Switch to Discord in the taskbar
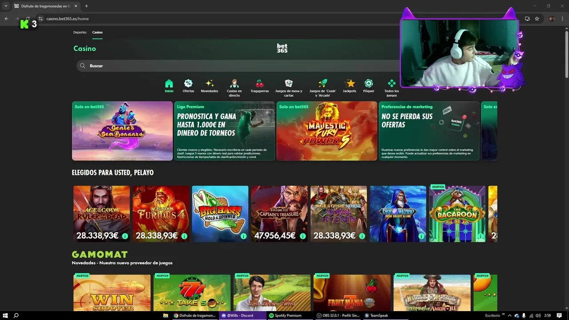This screenshot has width=569, height=320. [x=242, y=316]
